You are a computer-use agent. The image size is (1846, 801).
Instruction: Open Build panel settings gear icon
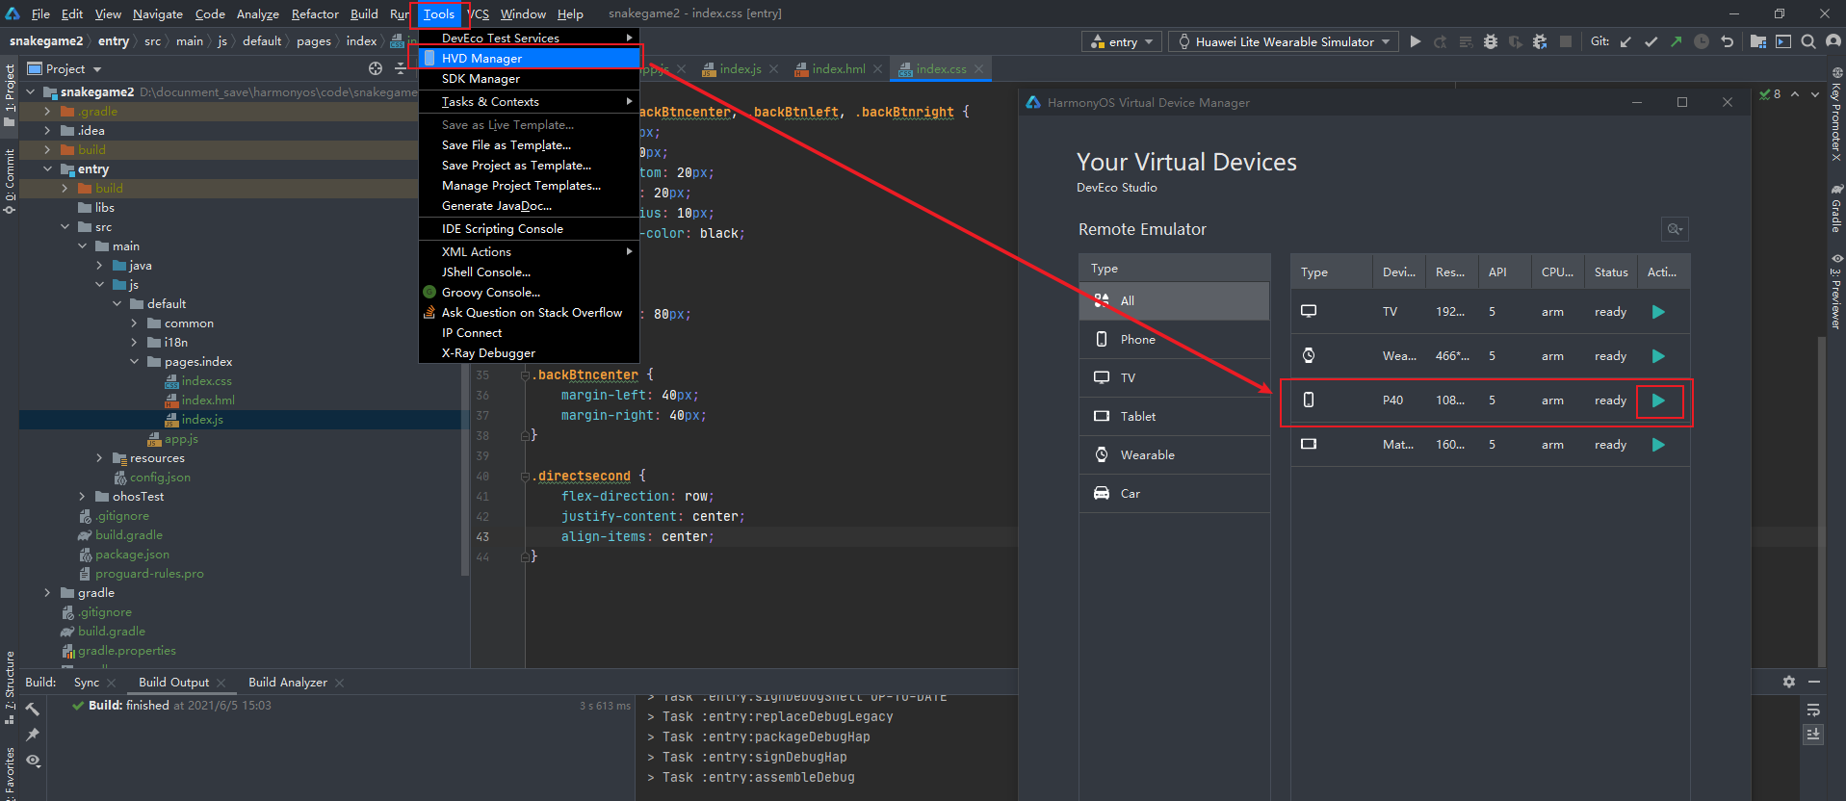[x=1788, y=682]
